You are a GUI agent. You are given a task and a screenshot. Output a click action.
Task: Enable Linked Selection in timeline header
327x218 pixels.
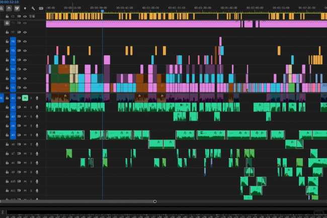(17, 9)
